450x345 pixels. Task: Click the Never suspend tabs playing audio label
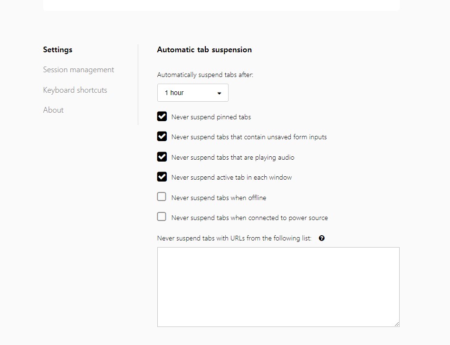pyautogui.click(x=233, y=157)
